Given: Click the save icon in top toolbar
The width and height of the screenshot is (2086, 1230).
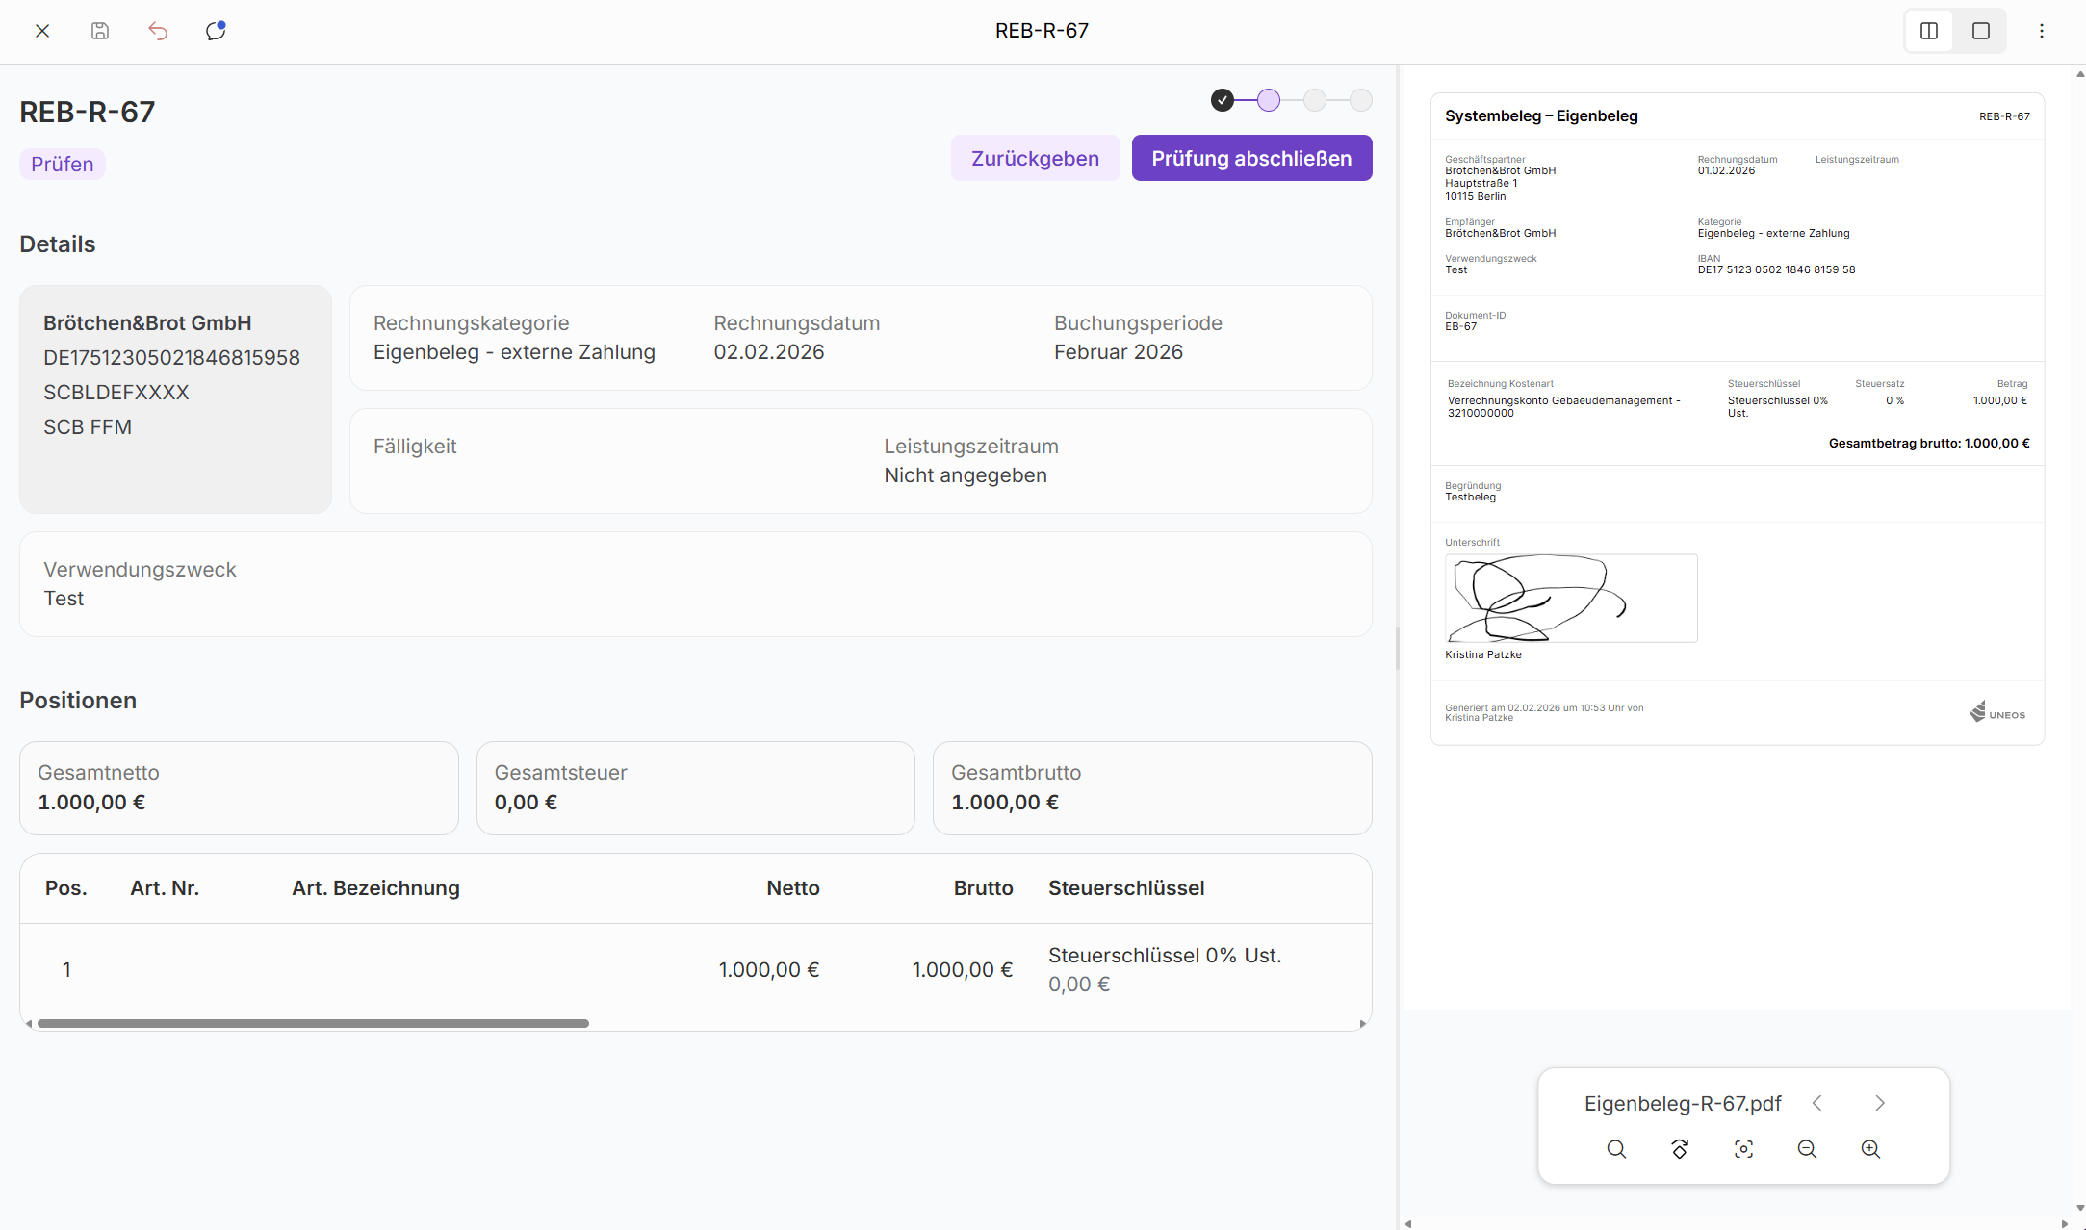Looking at the screenshot, I should (x=100, y=31).
